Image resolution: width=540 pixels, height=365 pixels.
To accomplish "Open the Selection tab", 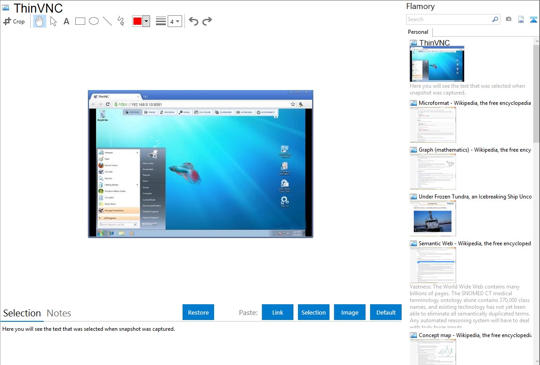I will coord(22,313).
